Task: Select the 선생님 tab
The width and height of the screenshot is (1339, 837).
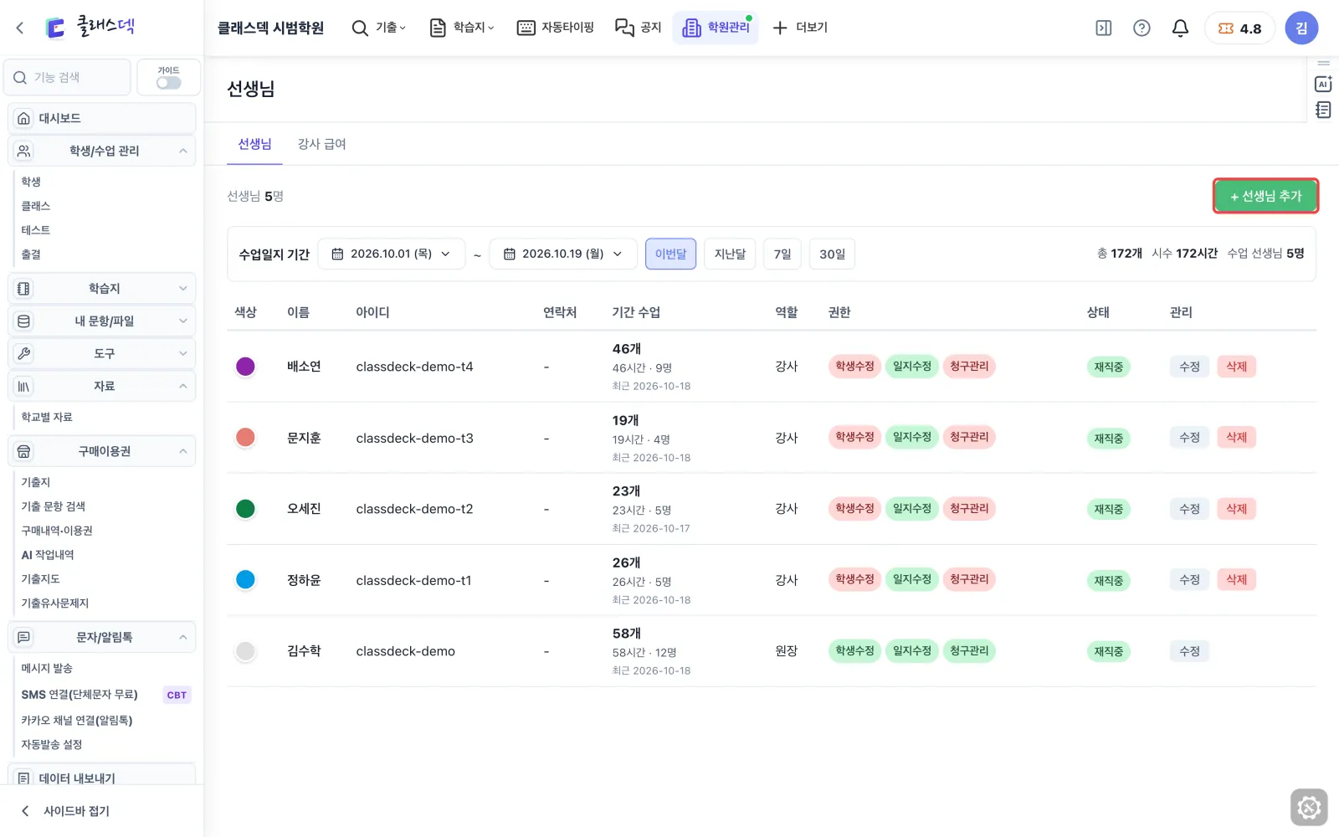Action: point(254,144)
